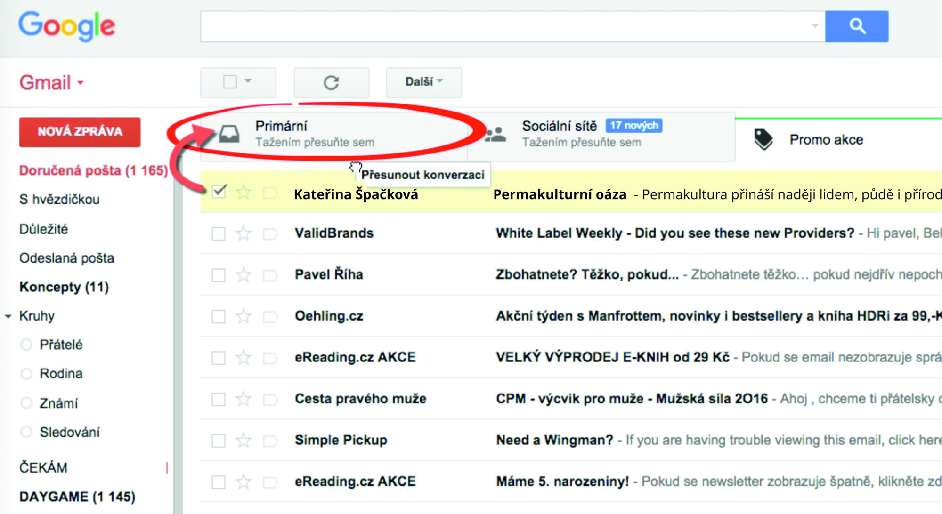Open Koncepty (11) folder
The height and width of the screenshot is (514, 942).
tap(64, 287)
